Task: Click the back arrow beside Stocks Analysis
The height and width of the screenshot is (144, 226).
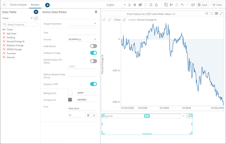Action: pos(5,5)
